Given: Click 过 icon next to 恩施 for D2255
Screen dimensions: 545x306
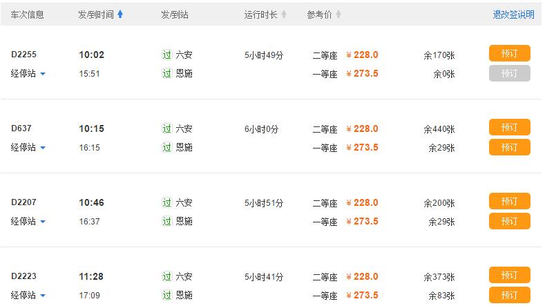Looking at the screenshot, I should [166, 73].
